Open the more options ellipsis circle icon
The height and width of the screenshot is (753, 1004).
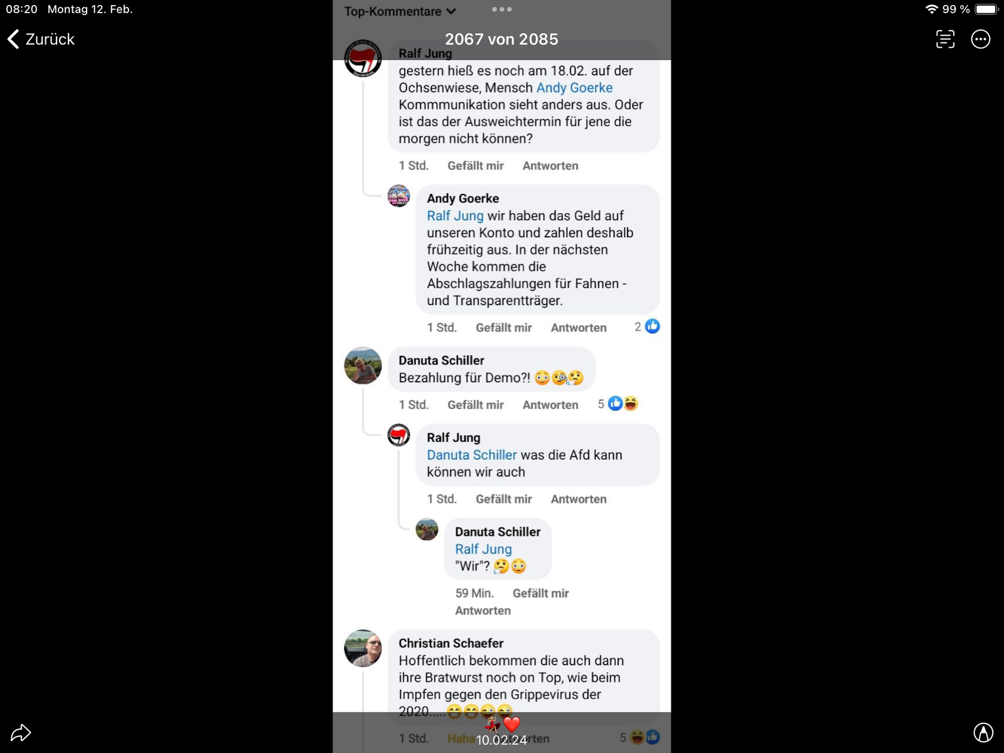(981, 39)
